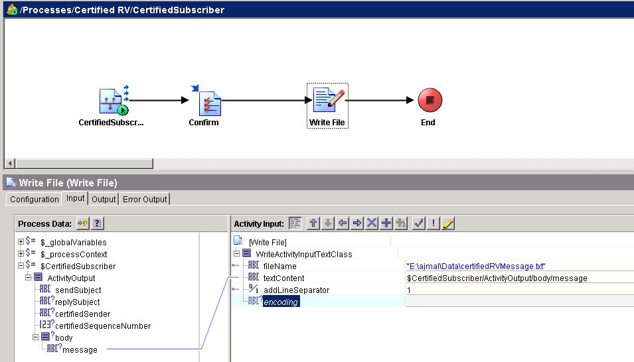634x362 pixels.
Task: Select the sendSubject tree item
Action: tap(78, 290)
